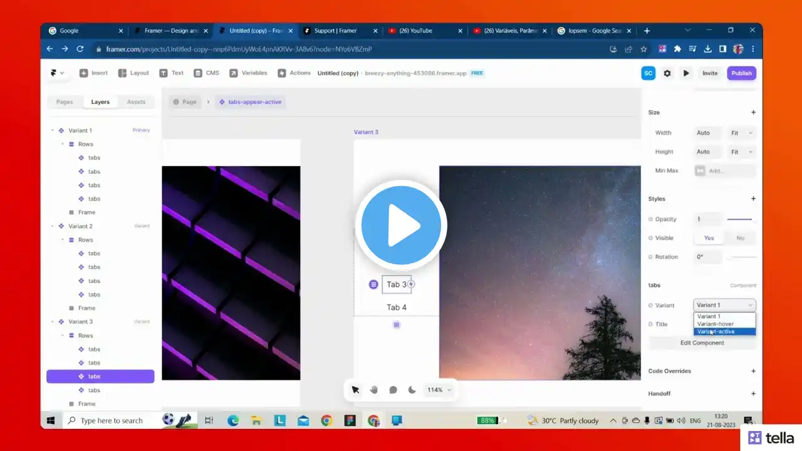802x451 pixels.
Task: Select the hand pan tool
Action: point(374,390)
